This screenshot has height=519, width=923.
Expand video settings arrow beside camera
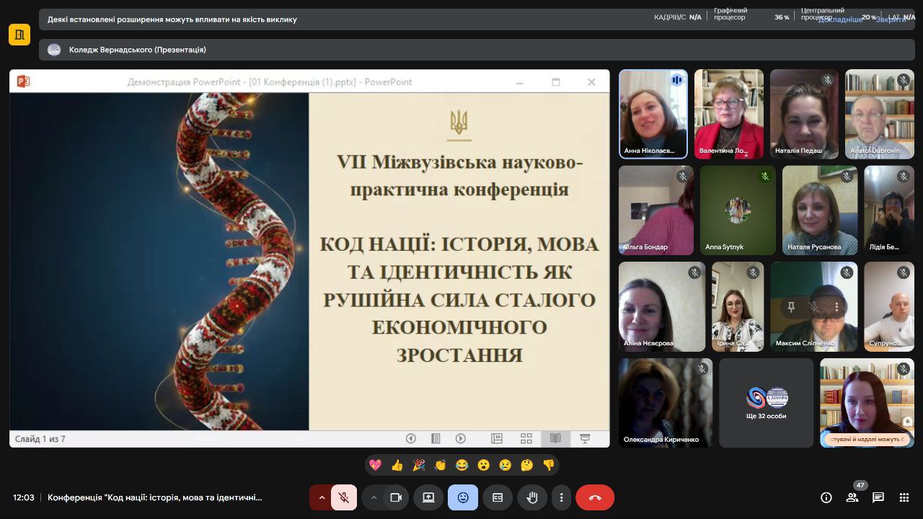pos(374,497)
